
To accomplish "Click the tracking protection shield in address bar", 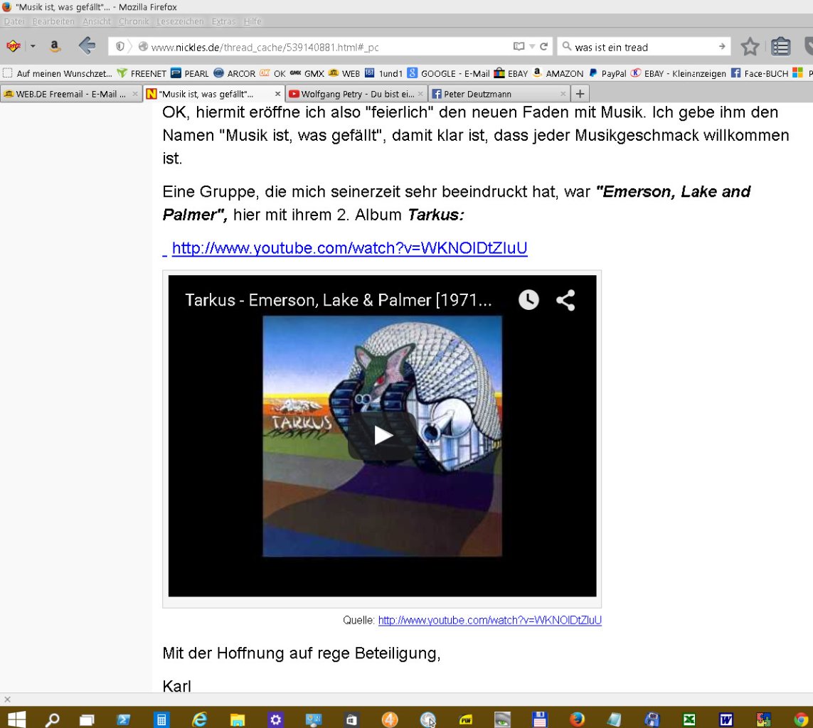I will pos(119,47).
